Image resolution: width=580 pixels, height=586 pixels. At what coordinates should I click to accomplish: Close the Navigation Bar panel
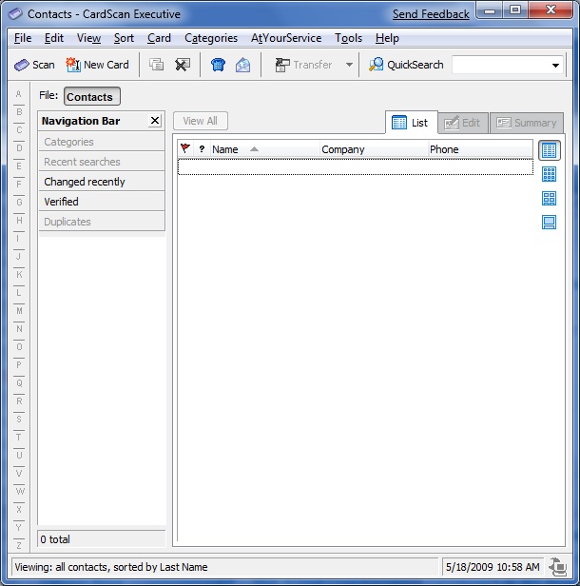coord(155,121)
